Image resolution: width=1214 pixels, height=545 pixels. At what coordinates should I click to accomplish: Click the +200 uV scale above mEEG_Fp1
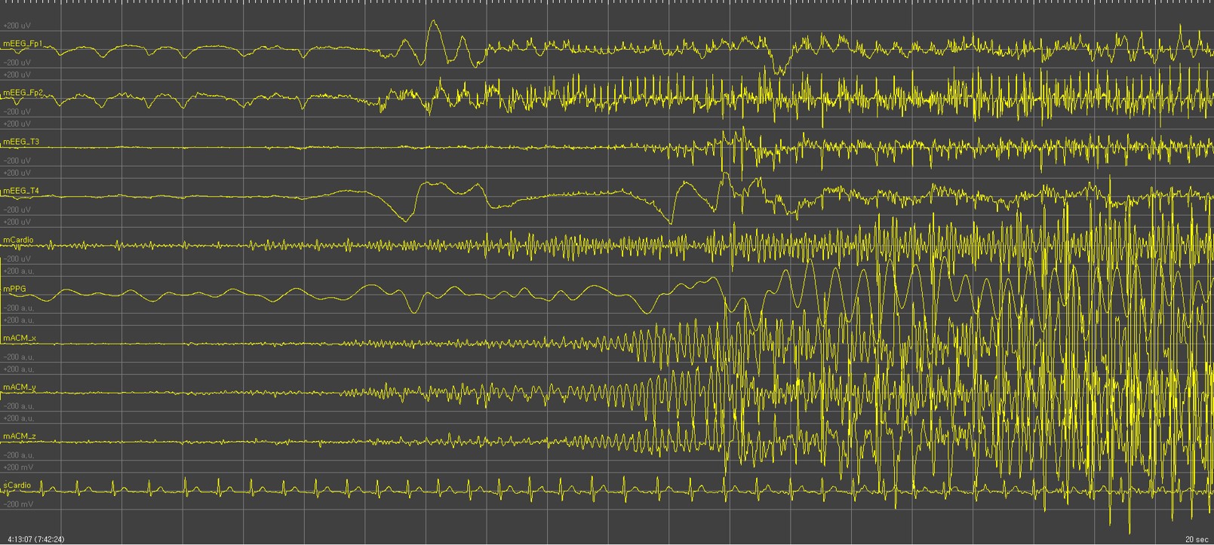[17, 26]
